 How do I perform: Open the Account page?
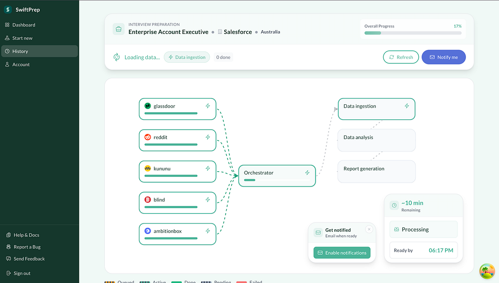pyautogui.click(x=40, y=65)
